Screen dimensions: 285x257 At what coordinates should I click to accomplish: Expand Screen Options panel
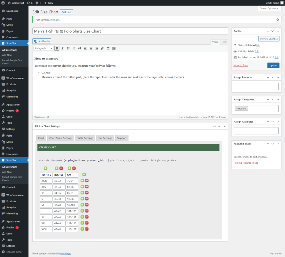click(269, 8)
